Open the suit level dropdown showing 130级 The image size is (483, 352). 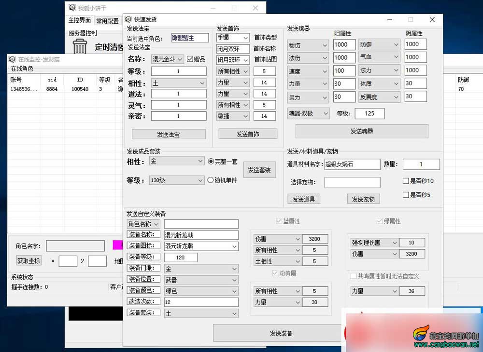(177, 180)
